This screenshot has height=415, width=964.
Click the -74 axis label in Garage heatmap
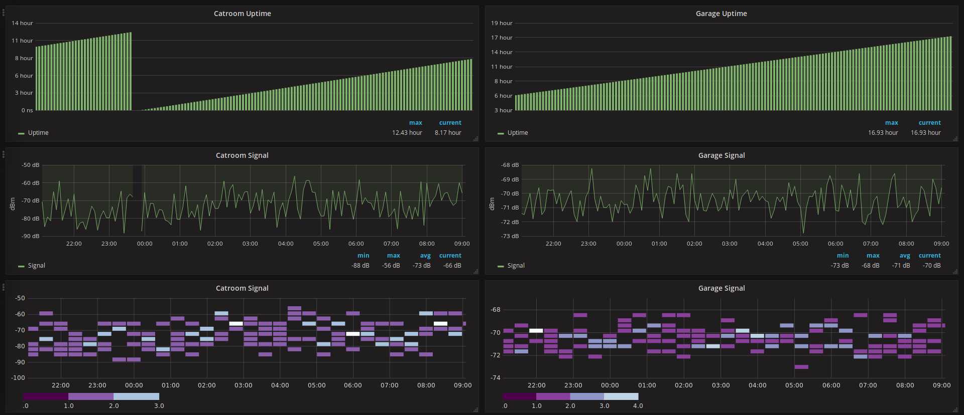[496, 378]
